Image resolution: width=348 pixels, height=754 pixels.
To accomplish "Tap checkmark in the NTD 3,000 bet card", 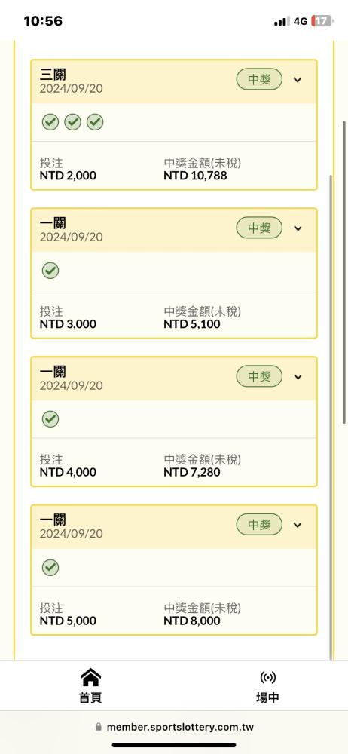I will [50, 271].
